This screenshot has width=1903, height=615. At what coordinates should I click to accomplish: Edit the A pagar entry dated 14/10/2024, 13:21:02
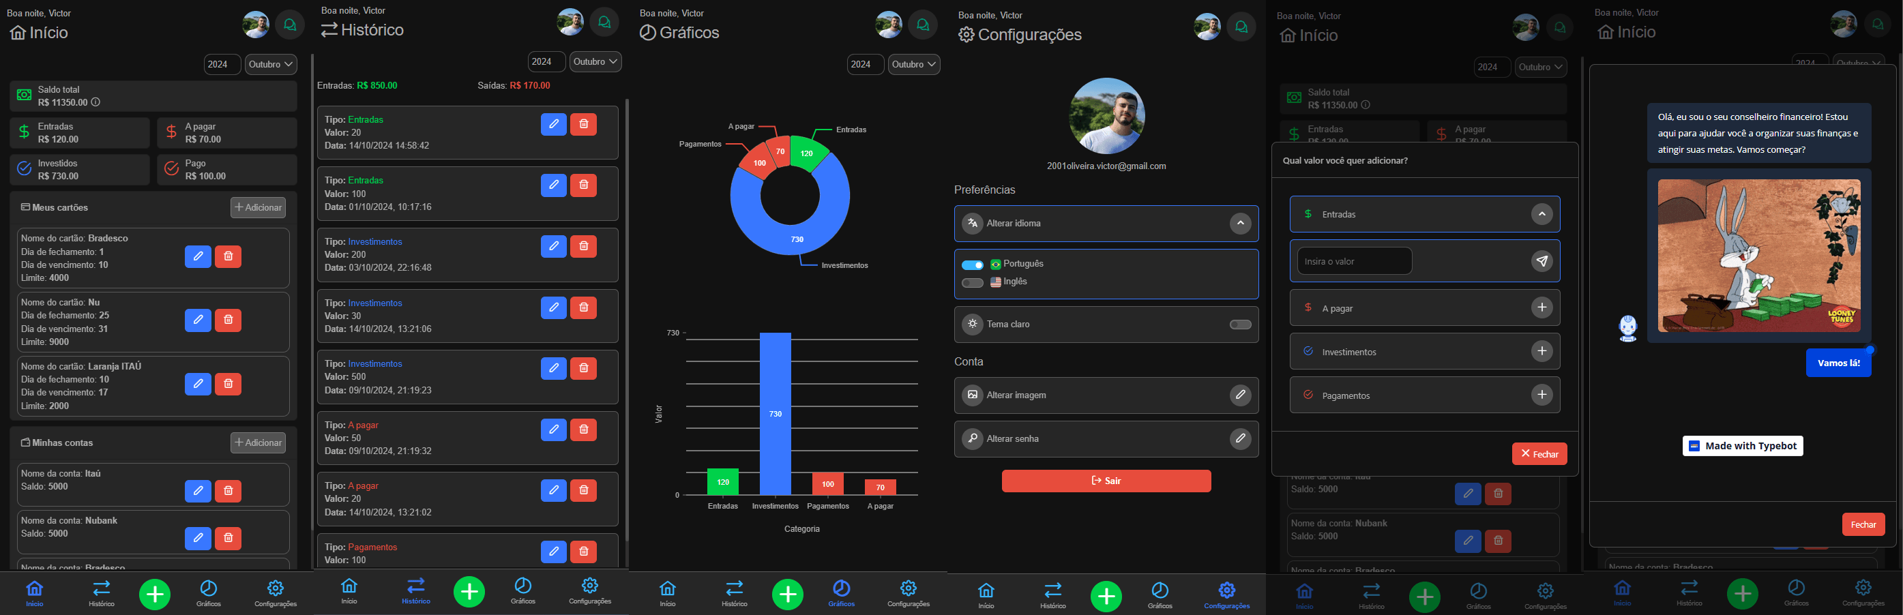[553, 490]
